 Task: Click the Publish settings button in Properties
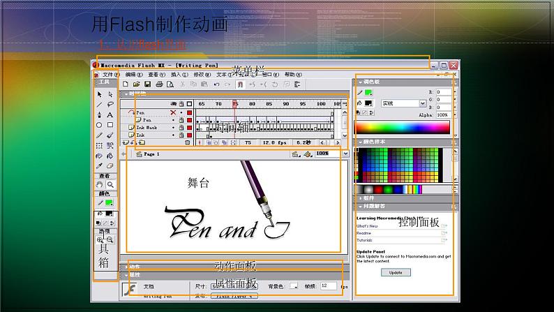[x=234, y=296]
